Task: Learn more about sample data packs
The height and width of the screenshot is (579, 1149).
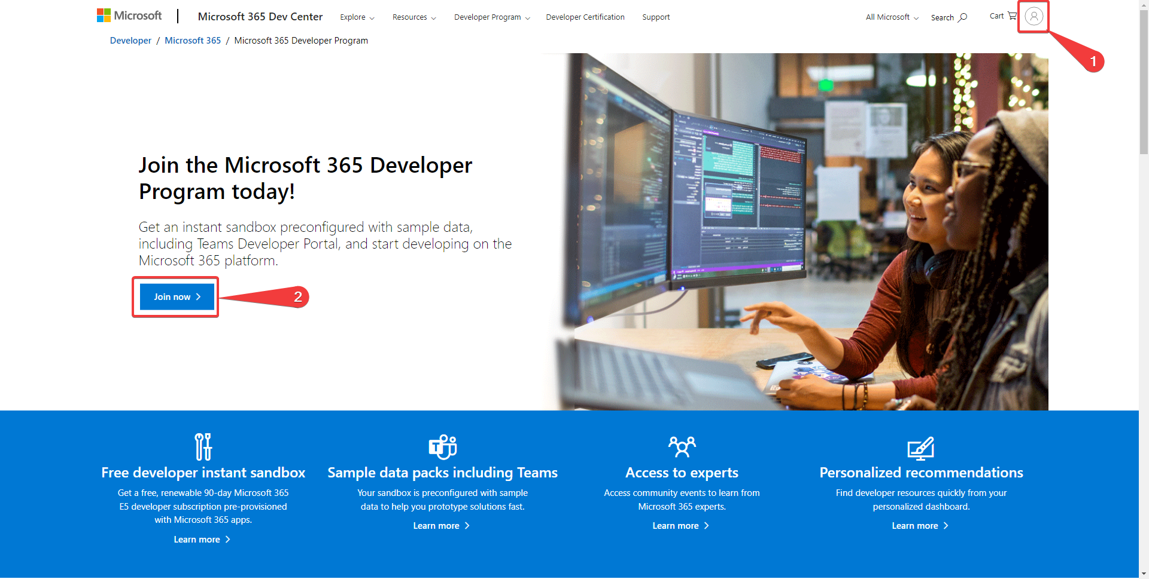Action: pos(441,526)
